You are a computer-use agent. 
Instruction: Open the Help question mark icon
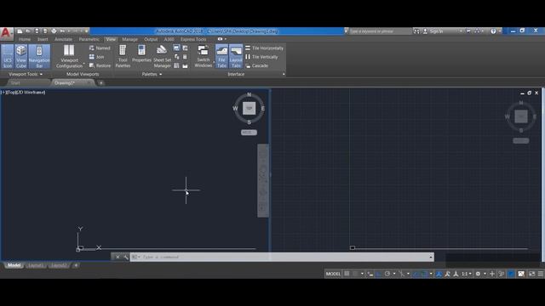tap(493, 31)
